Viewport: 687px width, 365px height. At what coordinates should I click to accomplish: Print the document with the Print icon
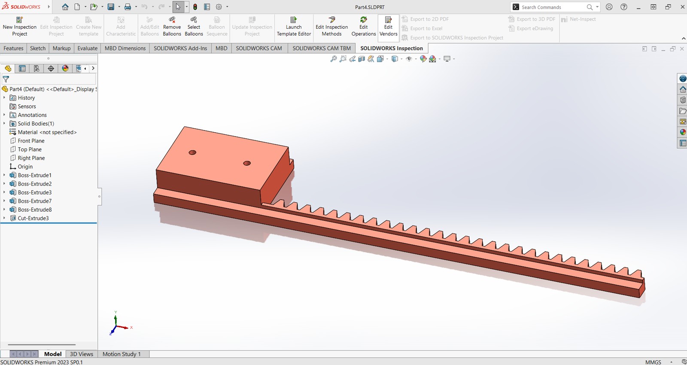point(128,7)
